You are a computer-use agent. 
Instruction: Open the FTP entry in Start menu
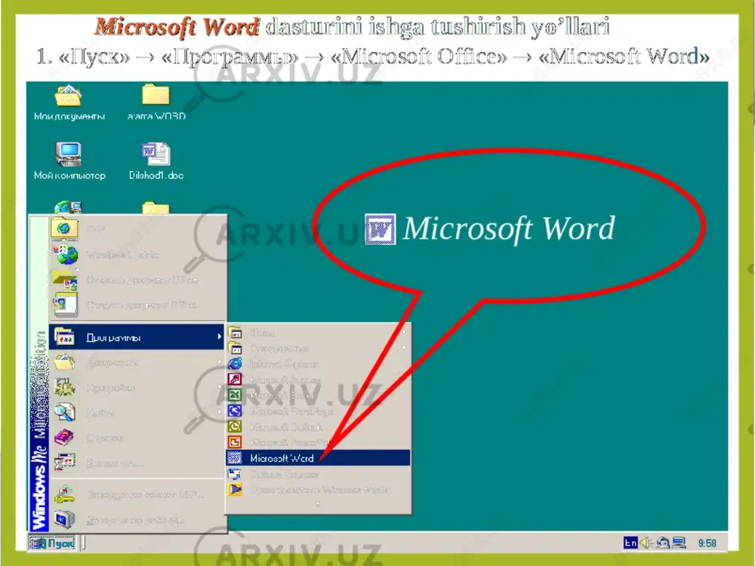[x=137, y=229]
